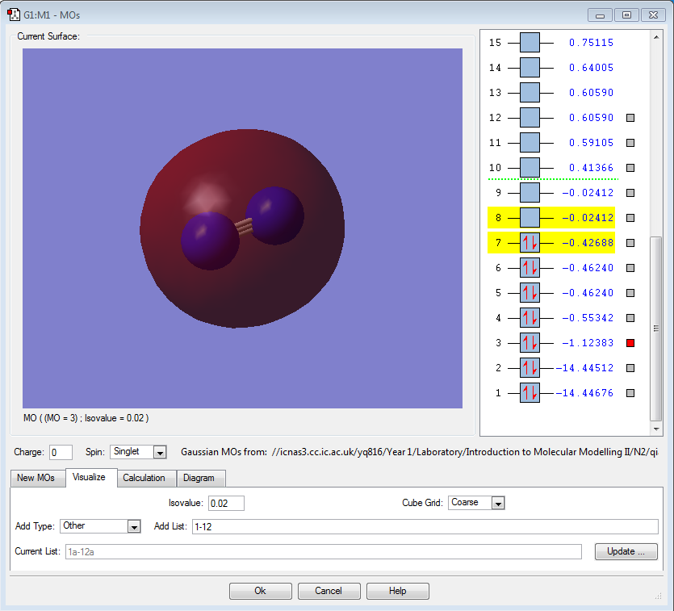Toggle red surface marker for MO 3
This screenshot has height=611, width=674.
click(631, 343)
